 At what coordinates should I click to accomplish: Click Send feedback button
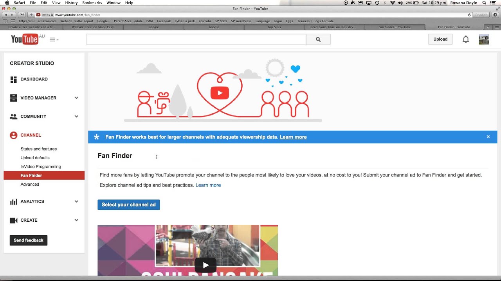coord(29,240)
